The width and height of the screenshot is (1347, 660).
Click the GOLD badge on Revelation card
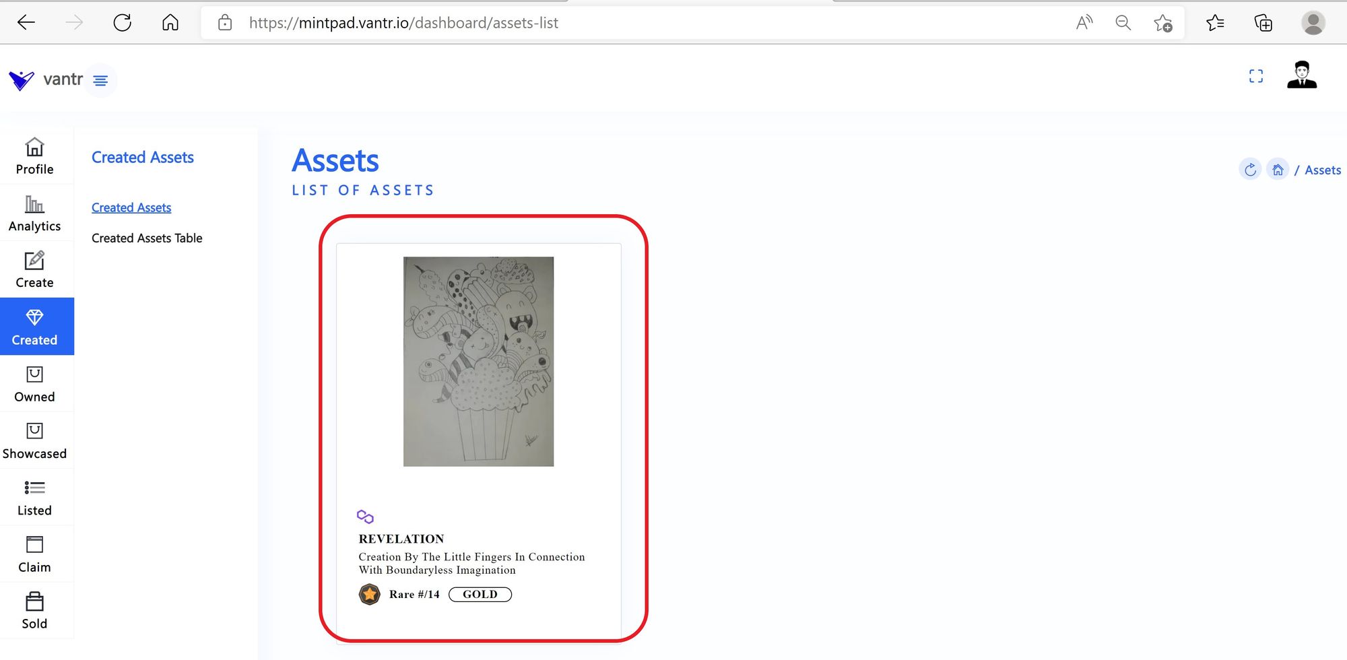click(x=480, y=594)
